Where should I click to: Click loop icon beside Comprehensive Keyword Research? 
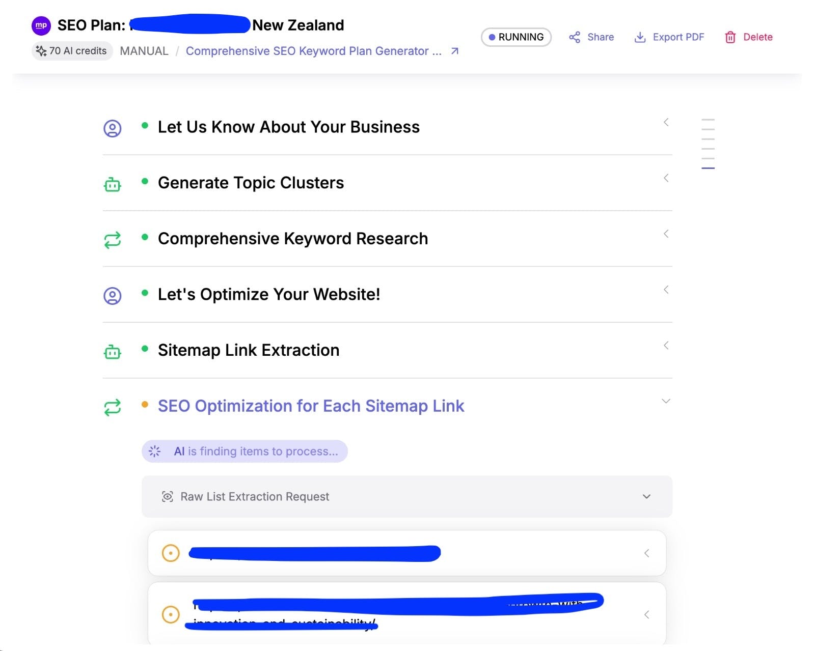113,240
